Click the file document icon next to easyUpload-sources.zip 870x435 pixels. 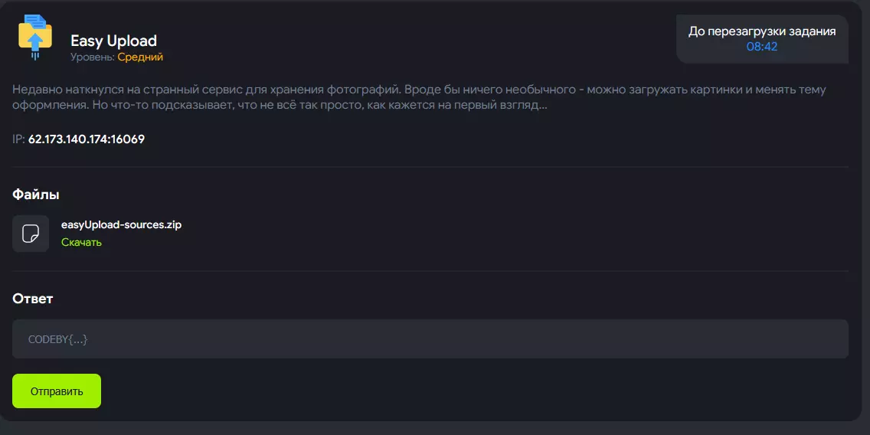pyautogui.click(x=31, y=234)
